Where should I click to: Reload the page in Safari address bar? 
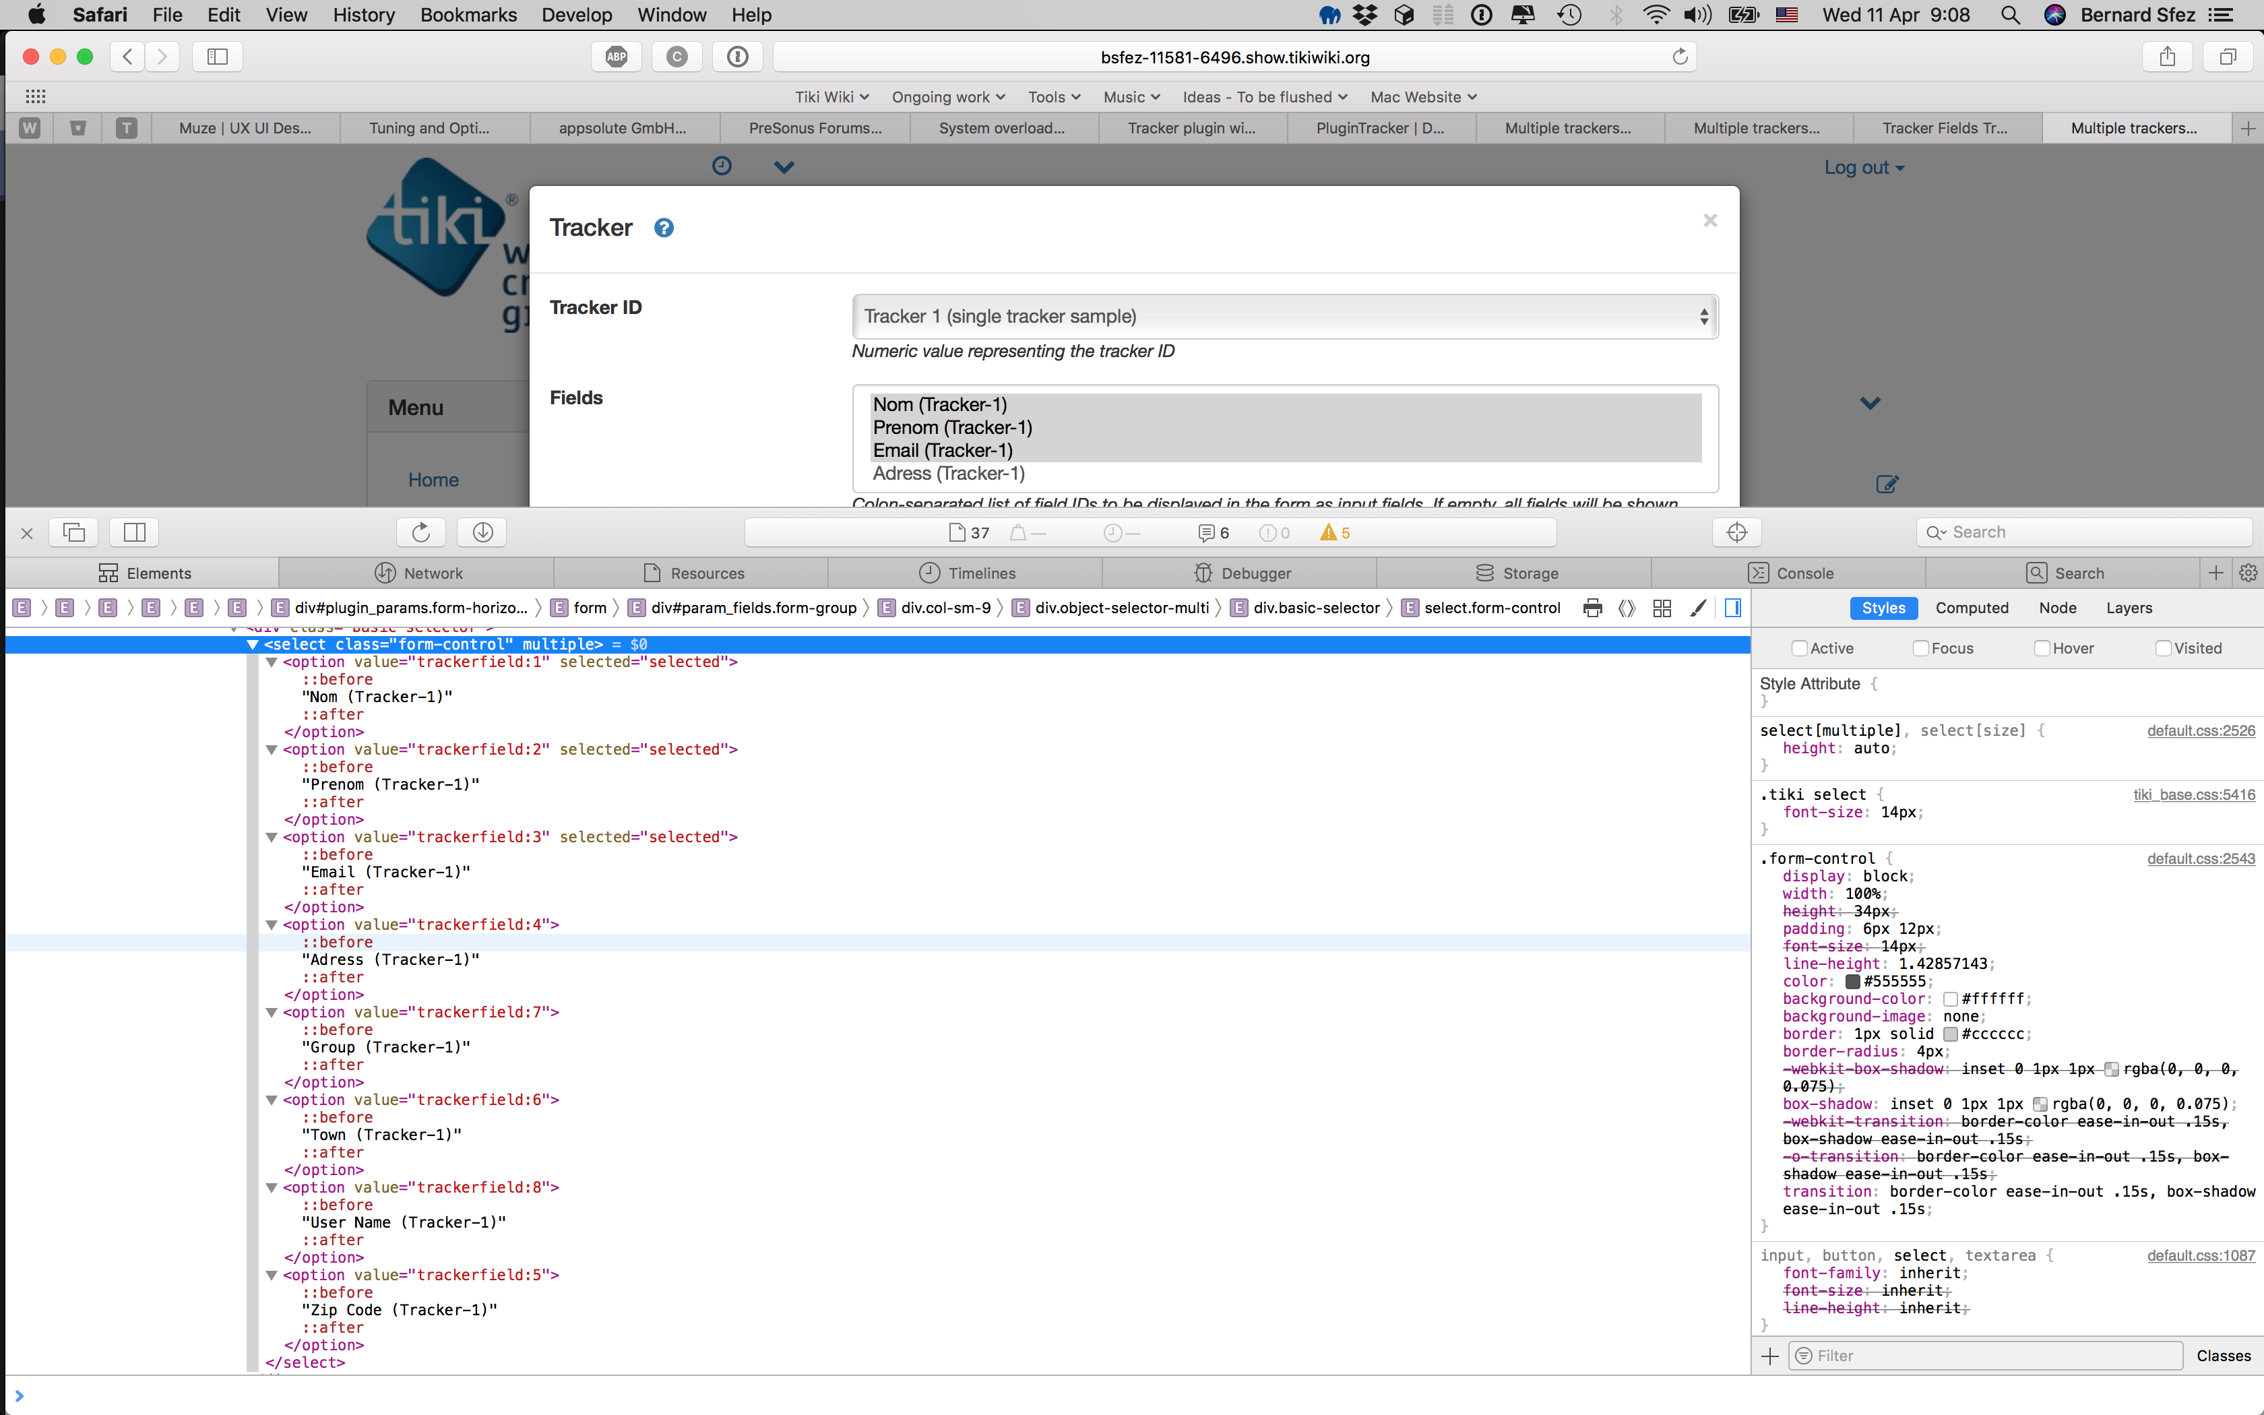click(x=1679, y=57)
